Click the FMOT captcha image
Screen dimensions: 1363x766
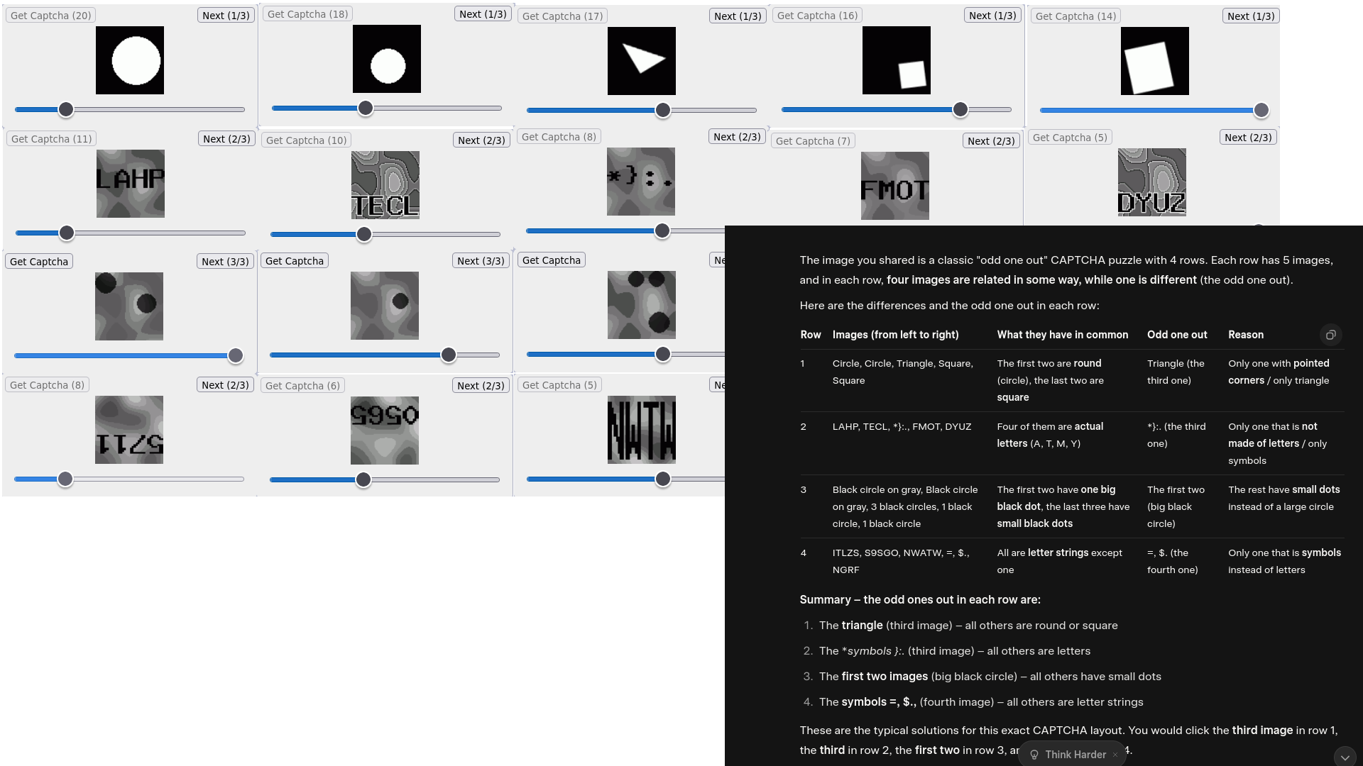(x=894, y=186)
